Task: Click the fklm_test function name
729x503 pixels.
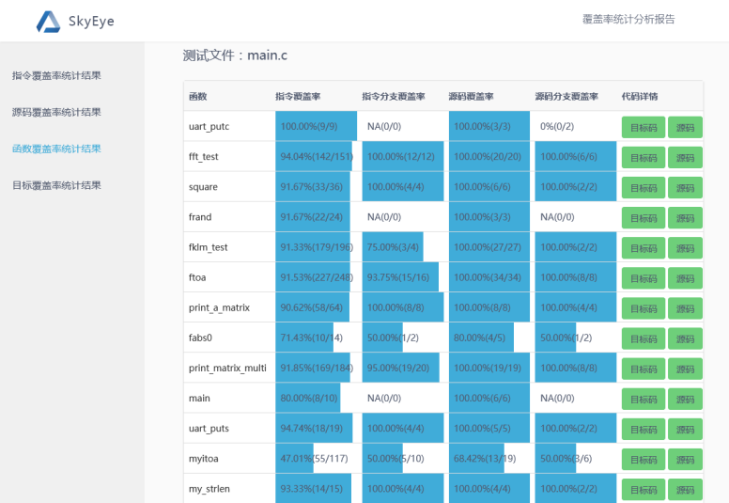Action: click(x=208, y=247)
